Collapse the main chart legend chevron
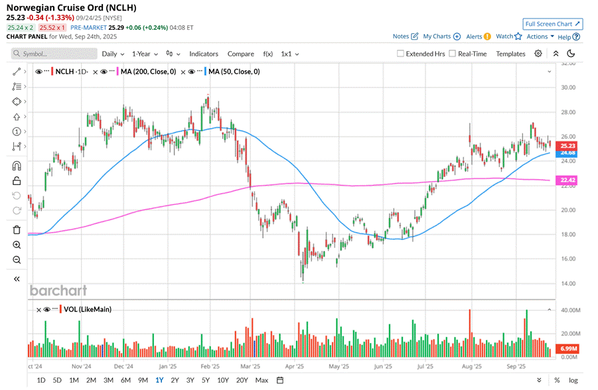The image size is (598, 390). (x=549, y=72)
